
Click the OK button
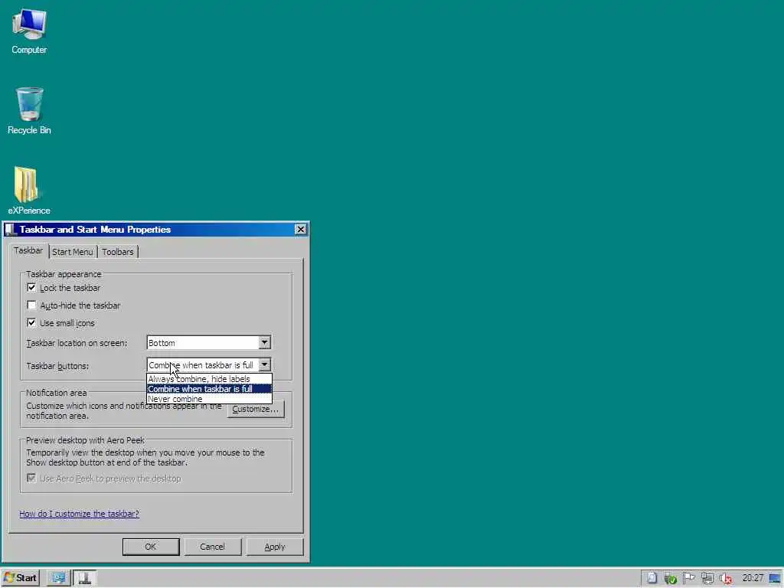(x=151, y=547)
